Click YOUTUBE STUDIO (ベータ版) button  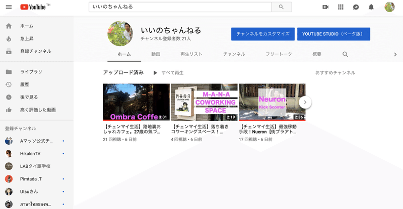click(x=333, y=34)
